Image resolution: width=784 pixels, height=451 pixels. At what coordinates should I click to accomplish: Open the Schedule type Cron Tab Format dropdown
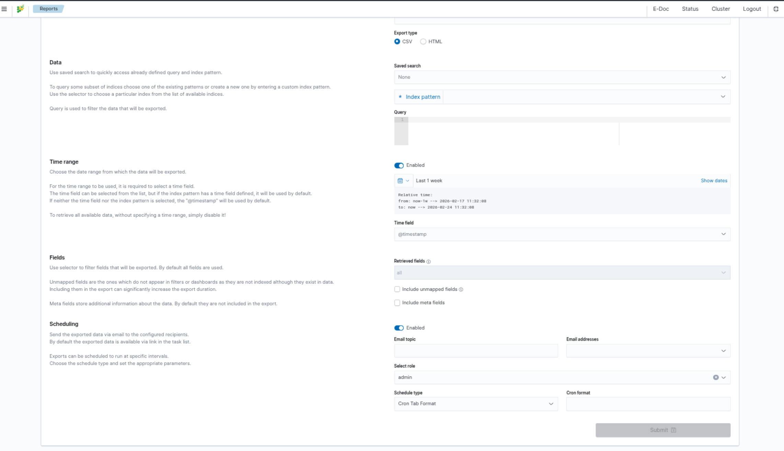click(x=476, y=404)
